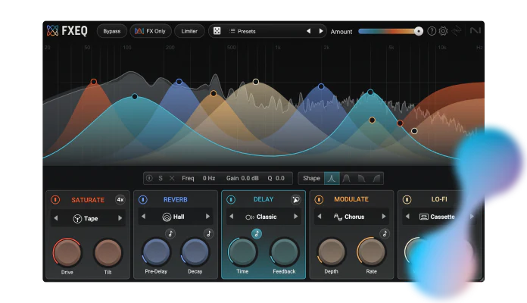The width and height of the screenshot is (527, 303).
Task: Open the settings gear icon
Action: 443,31
